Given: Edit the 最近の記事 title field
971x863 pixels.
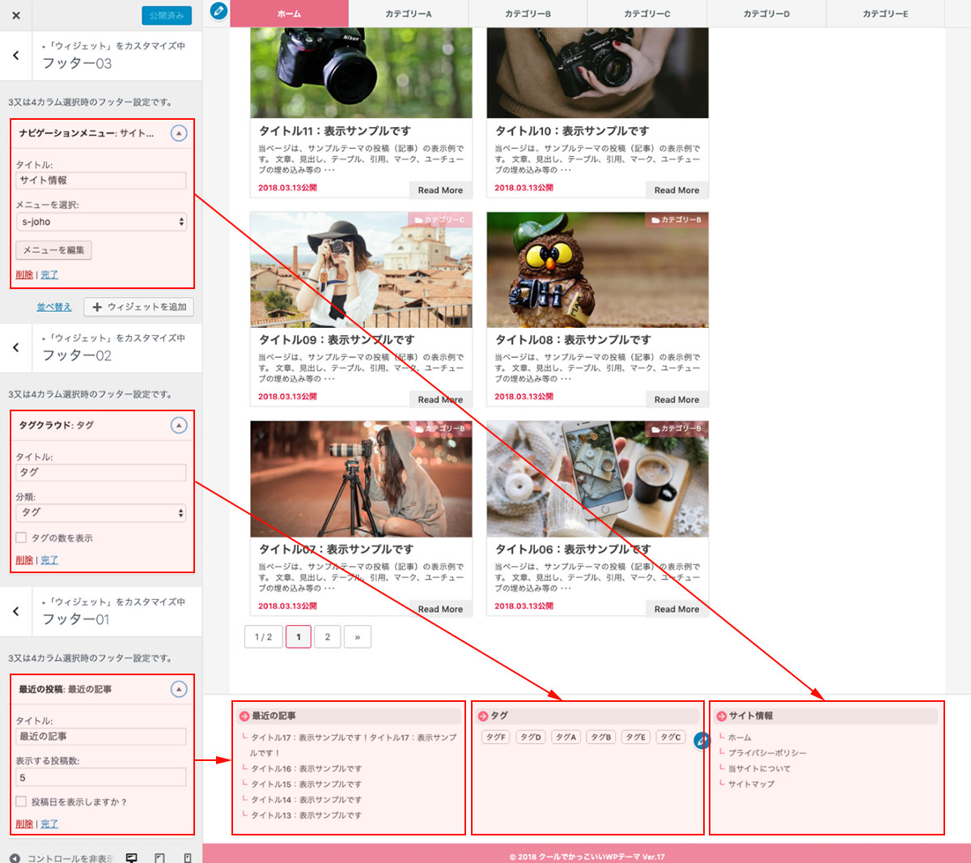Looking at the screenshot, I should click(x=101, y=736).
